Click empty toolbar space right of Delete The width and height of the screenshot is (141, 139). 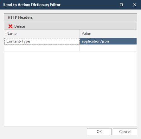click(x=80, y=26)
